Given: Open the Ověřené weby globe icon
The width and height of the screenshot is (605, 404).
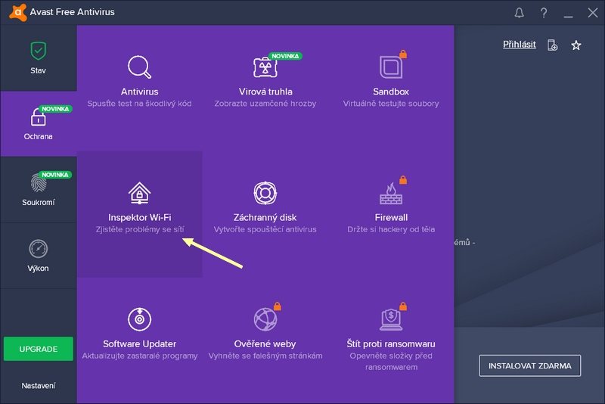Looking at the screenshot, I should [265, 319].
